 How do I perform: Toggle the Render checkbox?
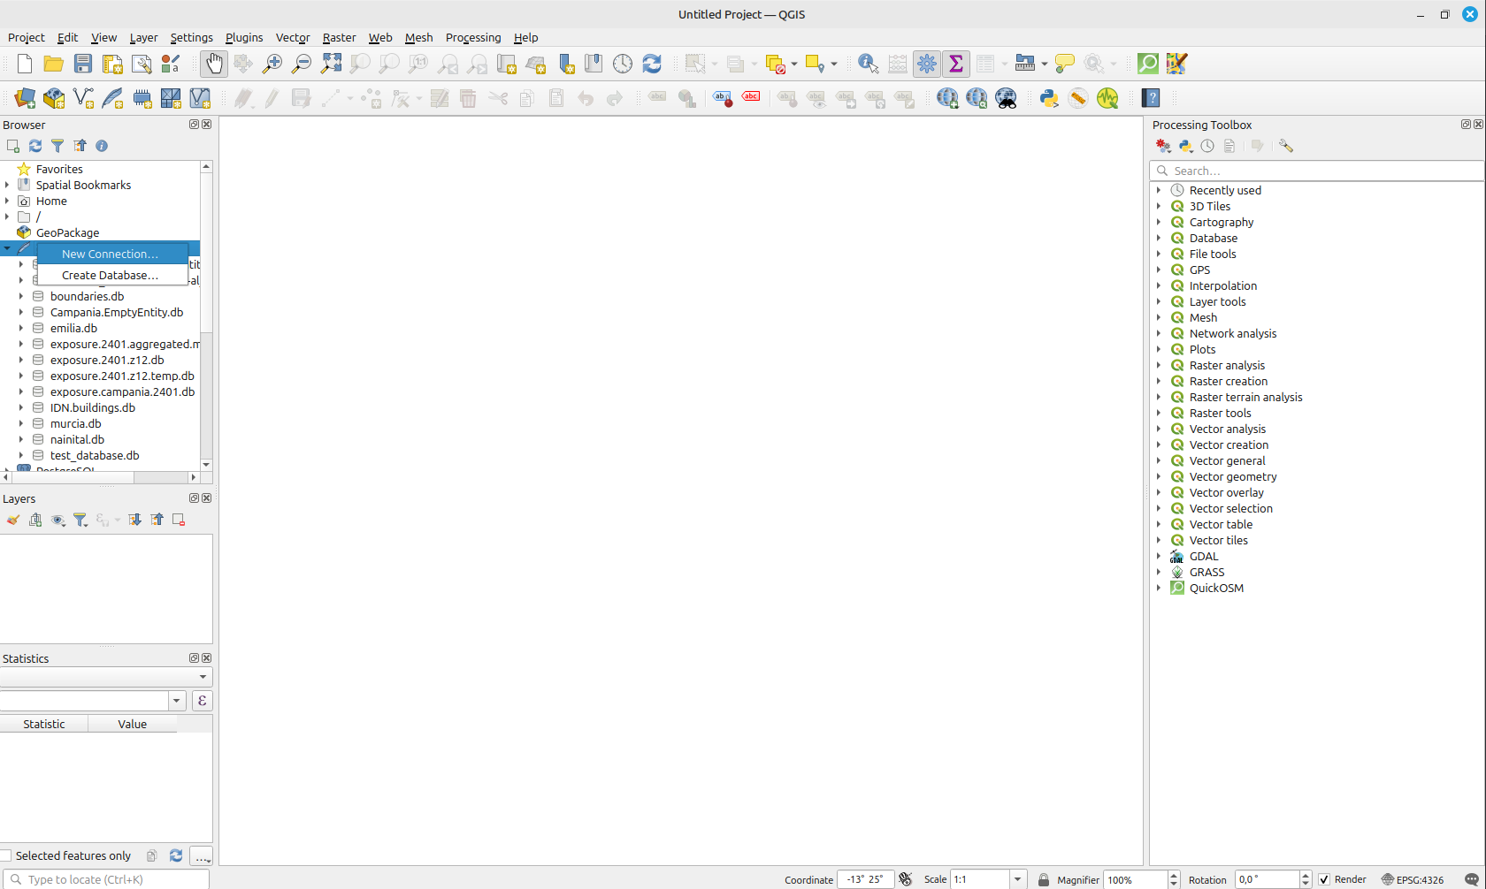pyautogui.click(x=1324, y=879)
